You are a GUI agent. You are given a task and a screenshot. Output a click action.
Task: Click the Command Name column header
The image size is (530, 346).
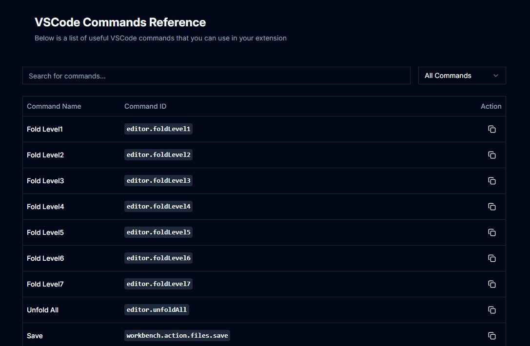tap(54, 106)
